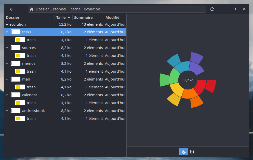Switch to treemap chart view
Viewport: 253px width, 160px height.
click(x=192, y=152)
